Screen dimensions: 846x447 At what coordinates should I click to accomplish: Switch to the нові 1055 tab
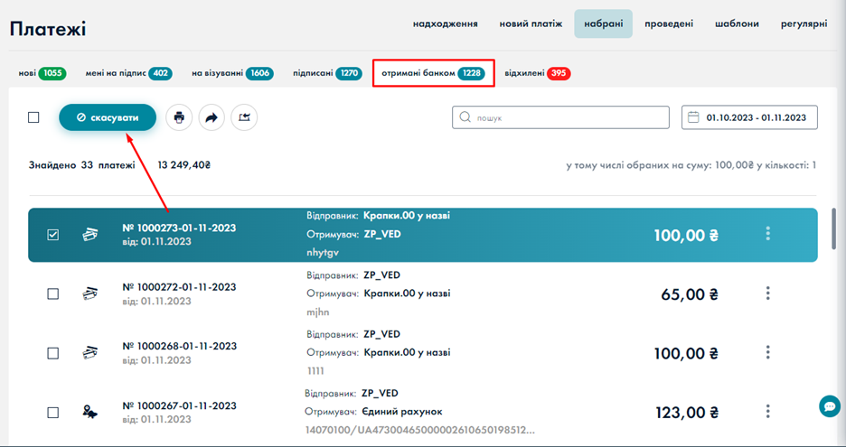(42, 73)
